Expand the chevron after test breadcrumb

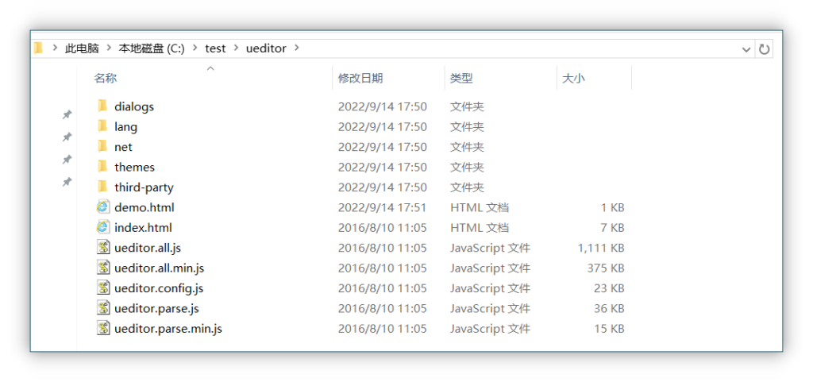pos(236,48)
